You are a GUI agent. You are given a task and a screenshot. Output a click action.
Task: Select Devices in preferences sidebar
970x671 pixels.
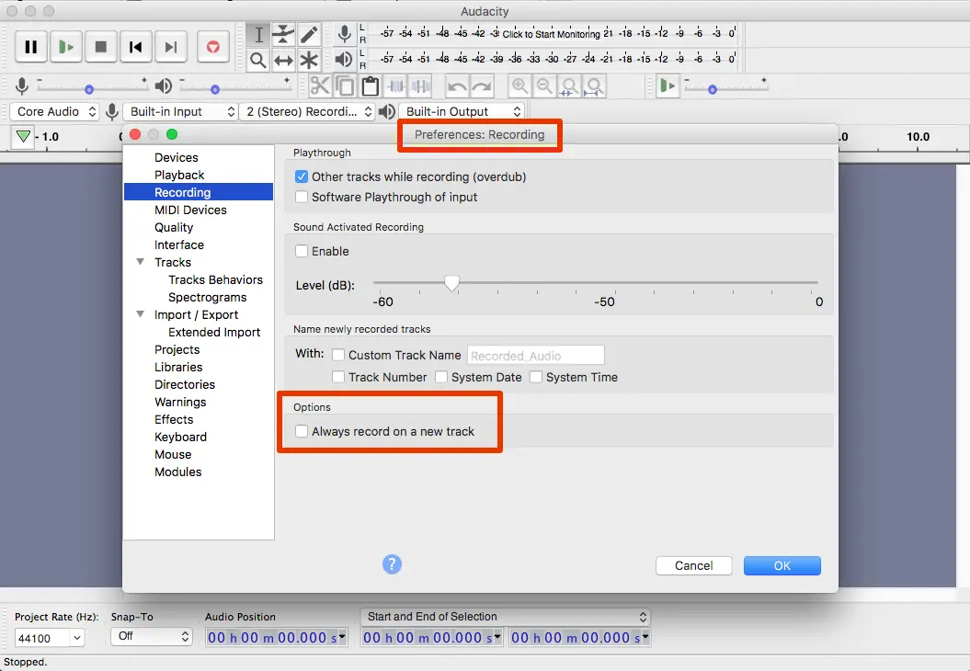point(176,157)
